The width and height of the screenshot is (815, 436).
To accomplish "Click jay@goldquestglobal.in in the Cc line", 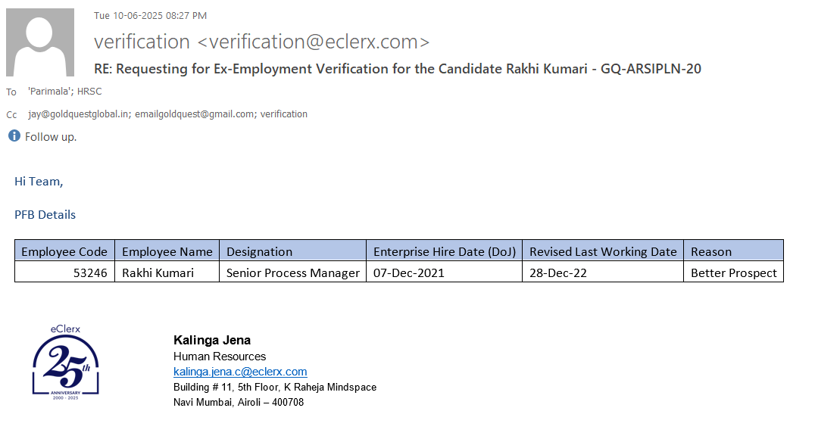I will tap(79, 114).
